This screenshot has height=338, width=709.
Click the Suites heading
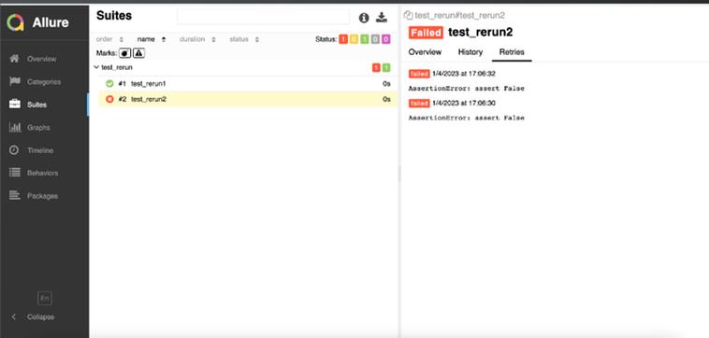tap(114, 15)
